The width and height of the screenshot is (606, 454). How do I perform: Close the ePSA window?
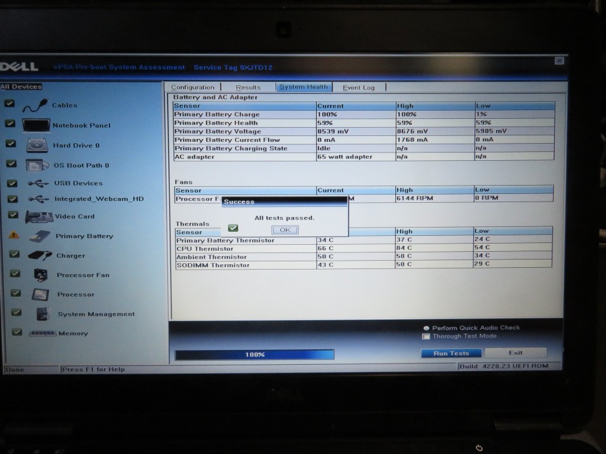pos(559,61)
